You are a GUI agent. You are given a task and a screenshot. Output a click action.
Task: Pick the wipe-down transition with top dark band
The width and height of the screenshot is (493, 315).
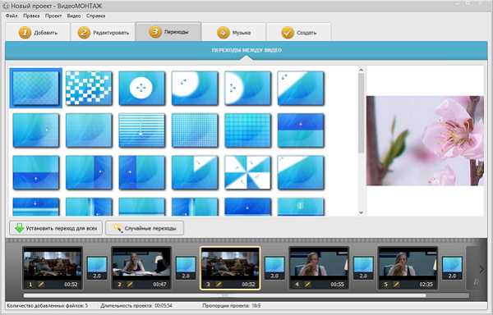click(301, 130)
